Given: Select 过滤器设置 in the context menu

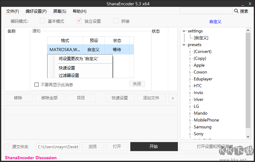Looking at the screenshot, I should pyautogui.click(x=69, y=75).
